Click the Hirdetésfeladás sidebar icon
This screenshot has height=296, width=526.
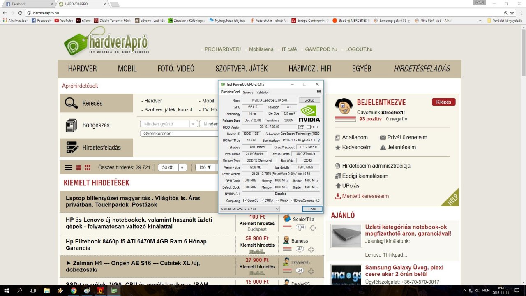(x=72, y=147)
